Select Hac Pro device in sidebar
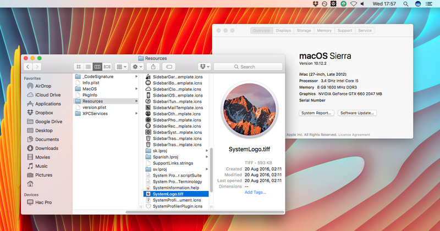 [39, 202]
